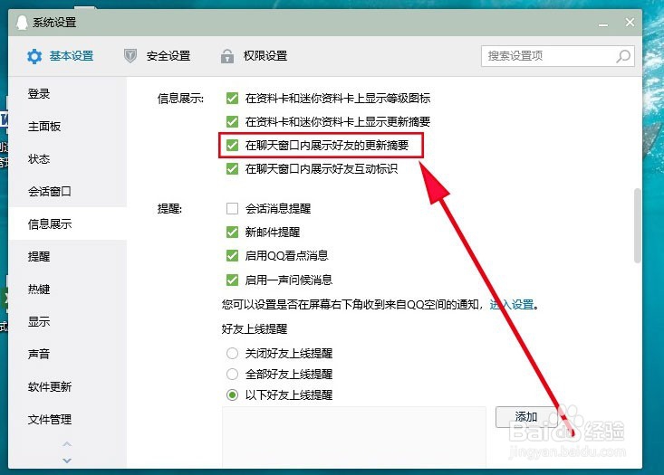
Task: Close the 系统设置 window
Action: (x=630, y=22)
